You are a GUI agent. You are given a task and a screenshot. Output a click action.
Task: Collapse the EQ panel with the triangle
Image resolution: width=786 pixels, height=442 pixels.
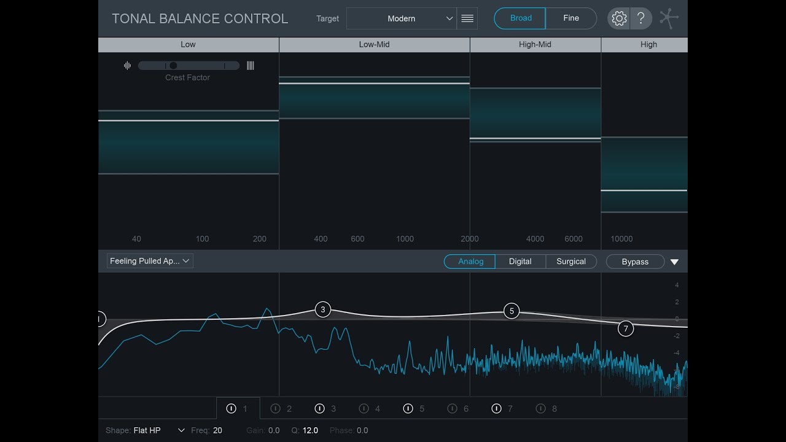pos(674,262)
